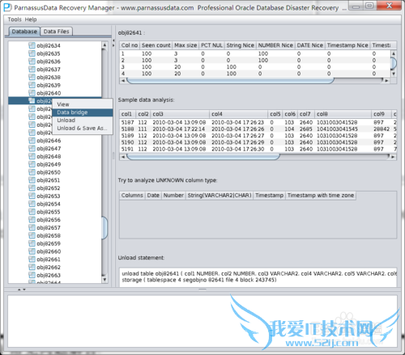The image size is (405, 355).
Task: Click the table icon beside obj82649
Action: point(32,164)
